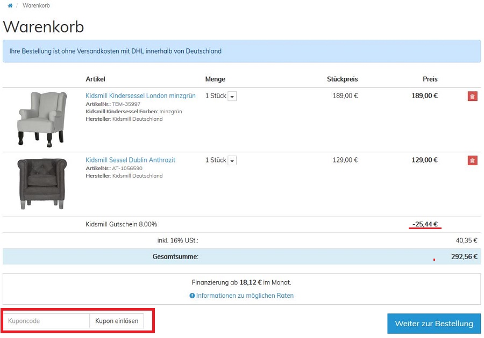484x338 pixels.
Task: Click the anthracite Dublin armchair thumbnail
Action: [42, 183]
